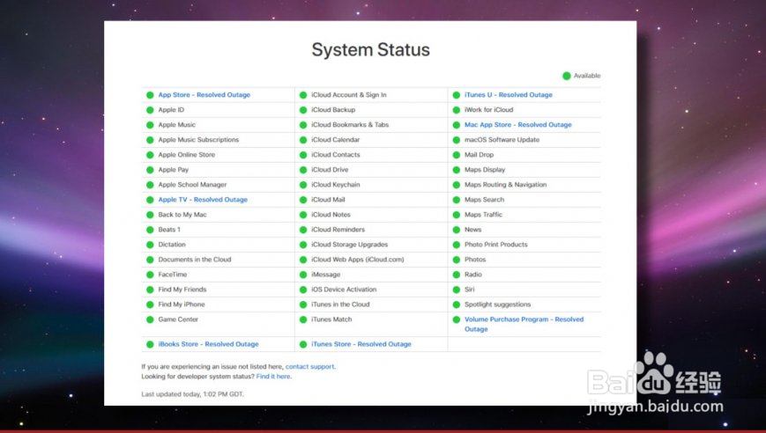
Task: Select the 'iCloud Storage Upgrades' text
Action: pyautogui.click(x=349, y=245)
